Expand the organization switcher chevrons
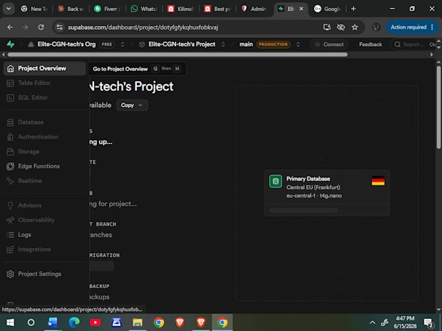Viewport: 442px width, 331px height. (123, 45)
